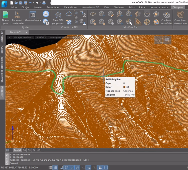Click the TIN sphere wireframe icon
The width and height of the screenshot is (188, 170).
pos(147,22)
